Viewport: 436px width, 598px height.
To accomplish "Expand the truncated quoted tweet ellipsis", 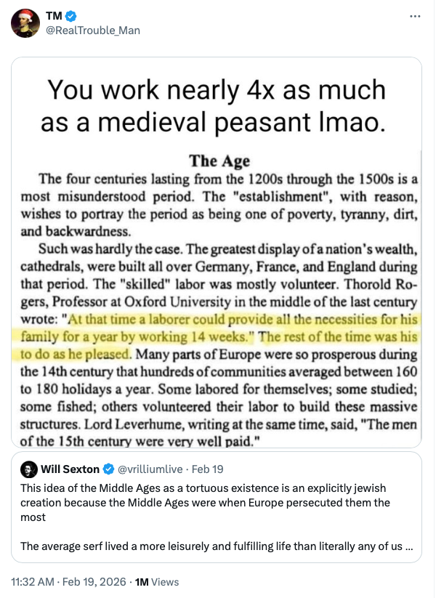I will 408,546.
